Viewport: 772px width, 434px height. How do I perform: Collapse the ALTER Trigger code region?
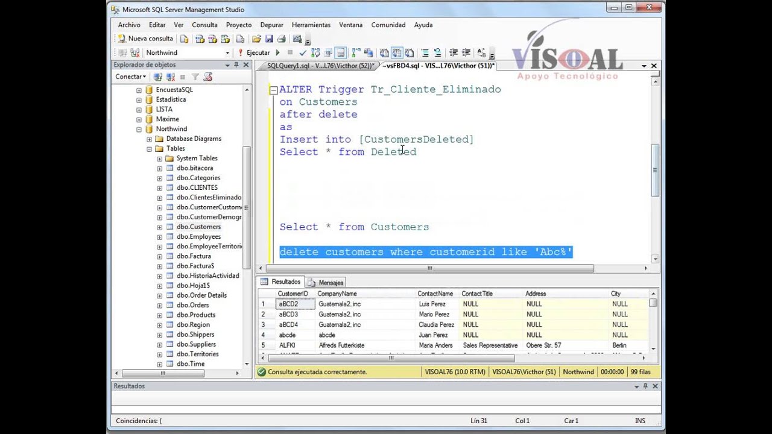coord(273,90)
